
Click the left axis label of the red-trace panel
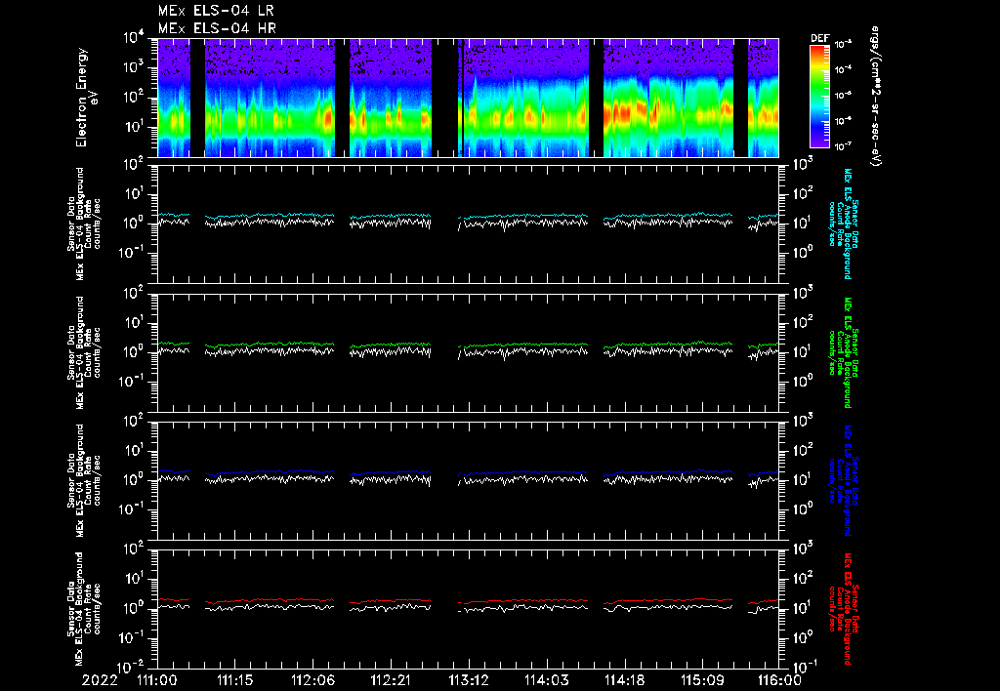click(x=84, y=608)
